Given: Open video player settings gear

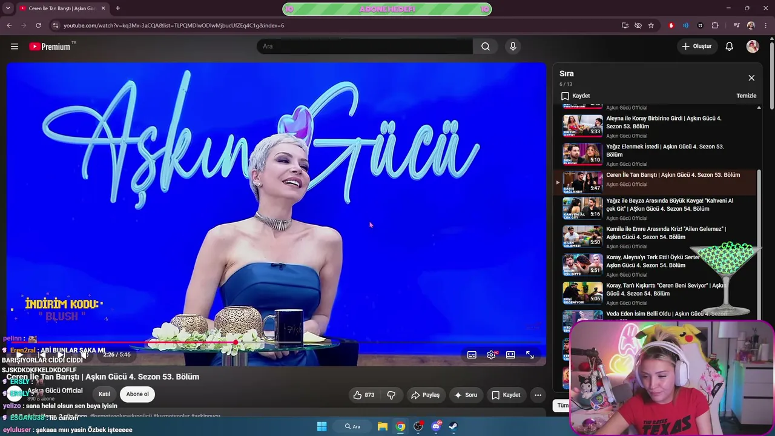Looking at the screenshot, I should 491,355.
